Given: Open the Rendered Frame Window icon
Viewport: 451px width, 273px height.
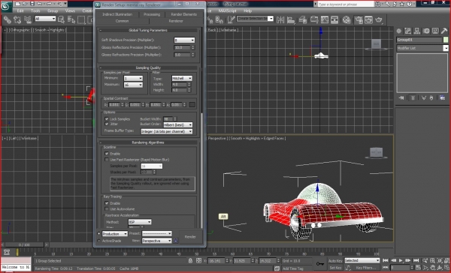Looking at the screenshot, I should 369,19.
